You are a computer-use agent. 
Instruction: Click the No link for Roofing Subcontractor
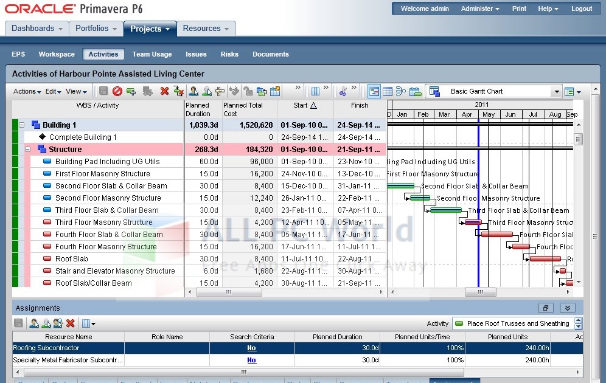[252, 348]
